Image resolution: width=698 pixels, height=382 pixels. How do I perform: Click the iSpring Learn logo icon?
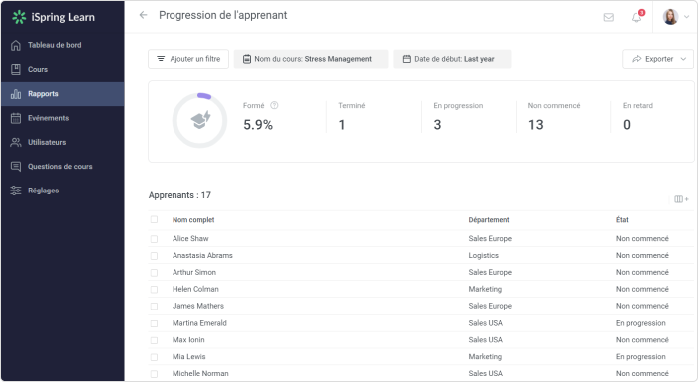[19, 17]
